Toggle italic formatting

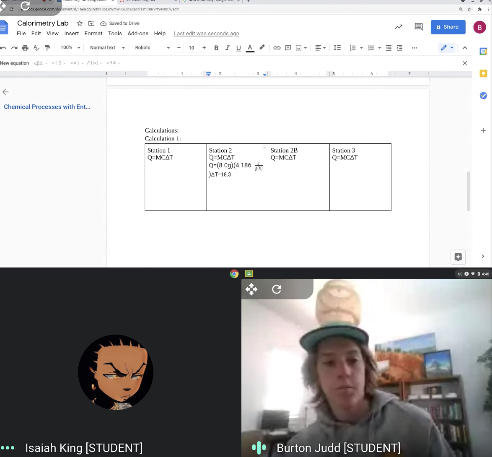coord(227,48)
